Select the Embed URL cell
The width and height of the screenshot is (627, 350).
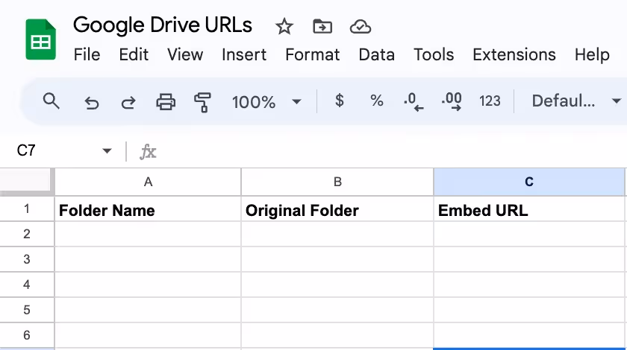529,209
